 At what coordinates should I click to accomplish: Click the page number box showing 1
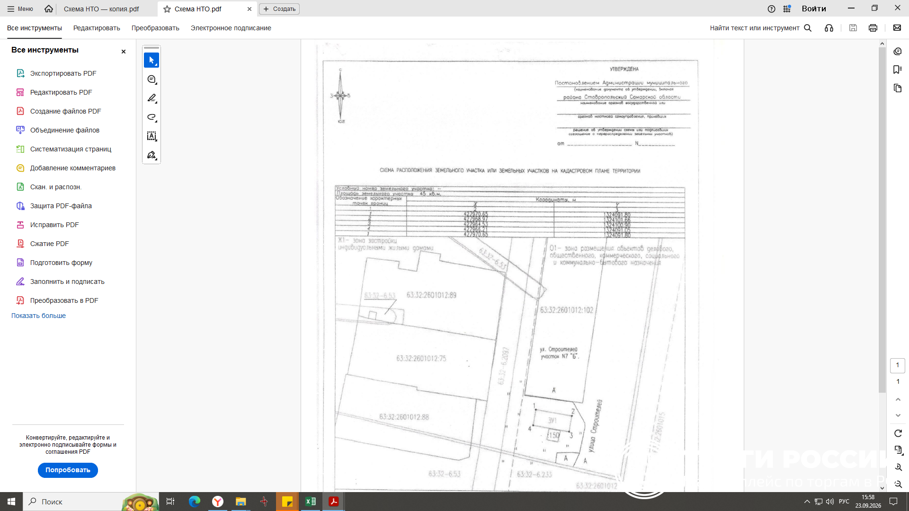click(898, 365)
